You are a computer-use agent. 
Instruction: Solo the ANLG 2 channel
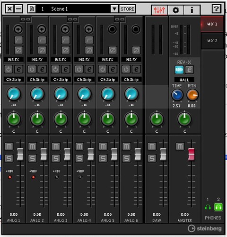coord(33,158)
